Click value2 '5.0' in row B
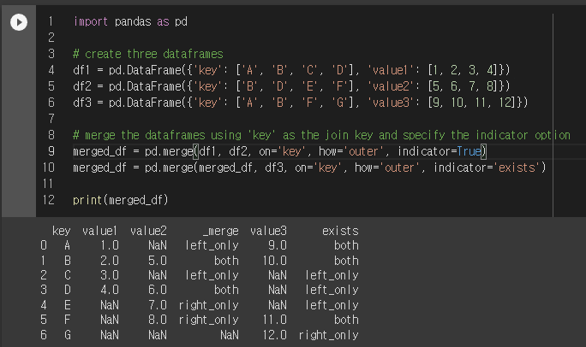 pos(158,261)
